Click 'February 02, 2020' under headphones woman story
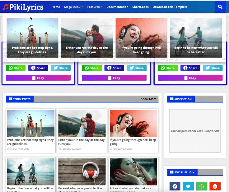229x192 pixels. 122,149
